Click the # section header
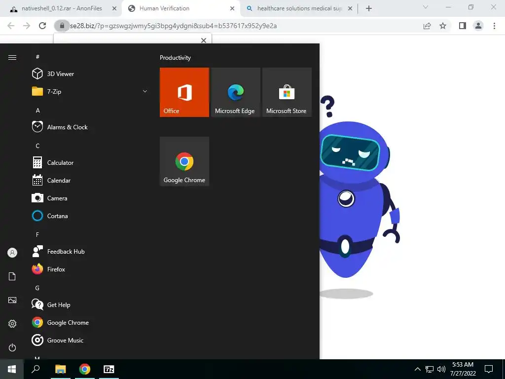 click(x=37, y=57)
